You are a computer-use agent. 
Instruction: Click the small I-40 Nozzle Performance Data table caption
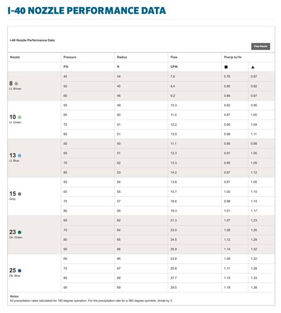click(x=32, y=40)
